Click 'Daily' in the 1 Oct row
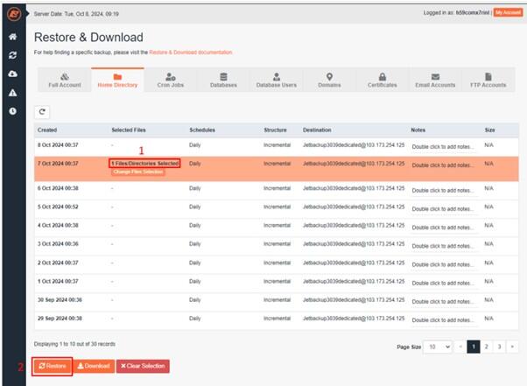This screenshot has width=527, height=386. 194,282
